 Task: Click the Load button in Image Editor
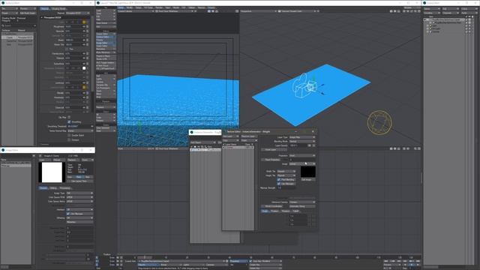click(44, 160)
